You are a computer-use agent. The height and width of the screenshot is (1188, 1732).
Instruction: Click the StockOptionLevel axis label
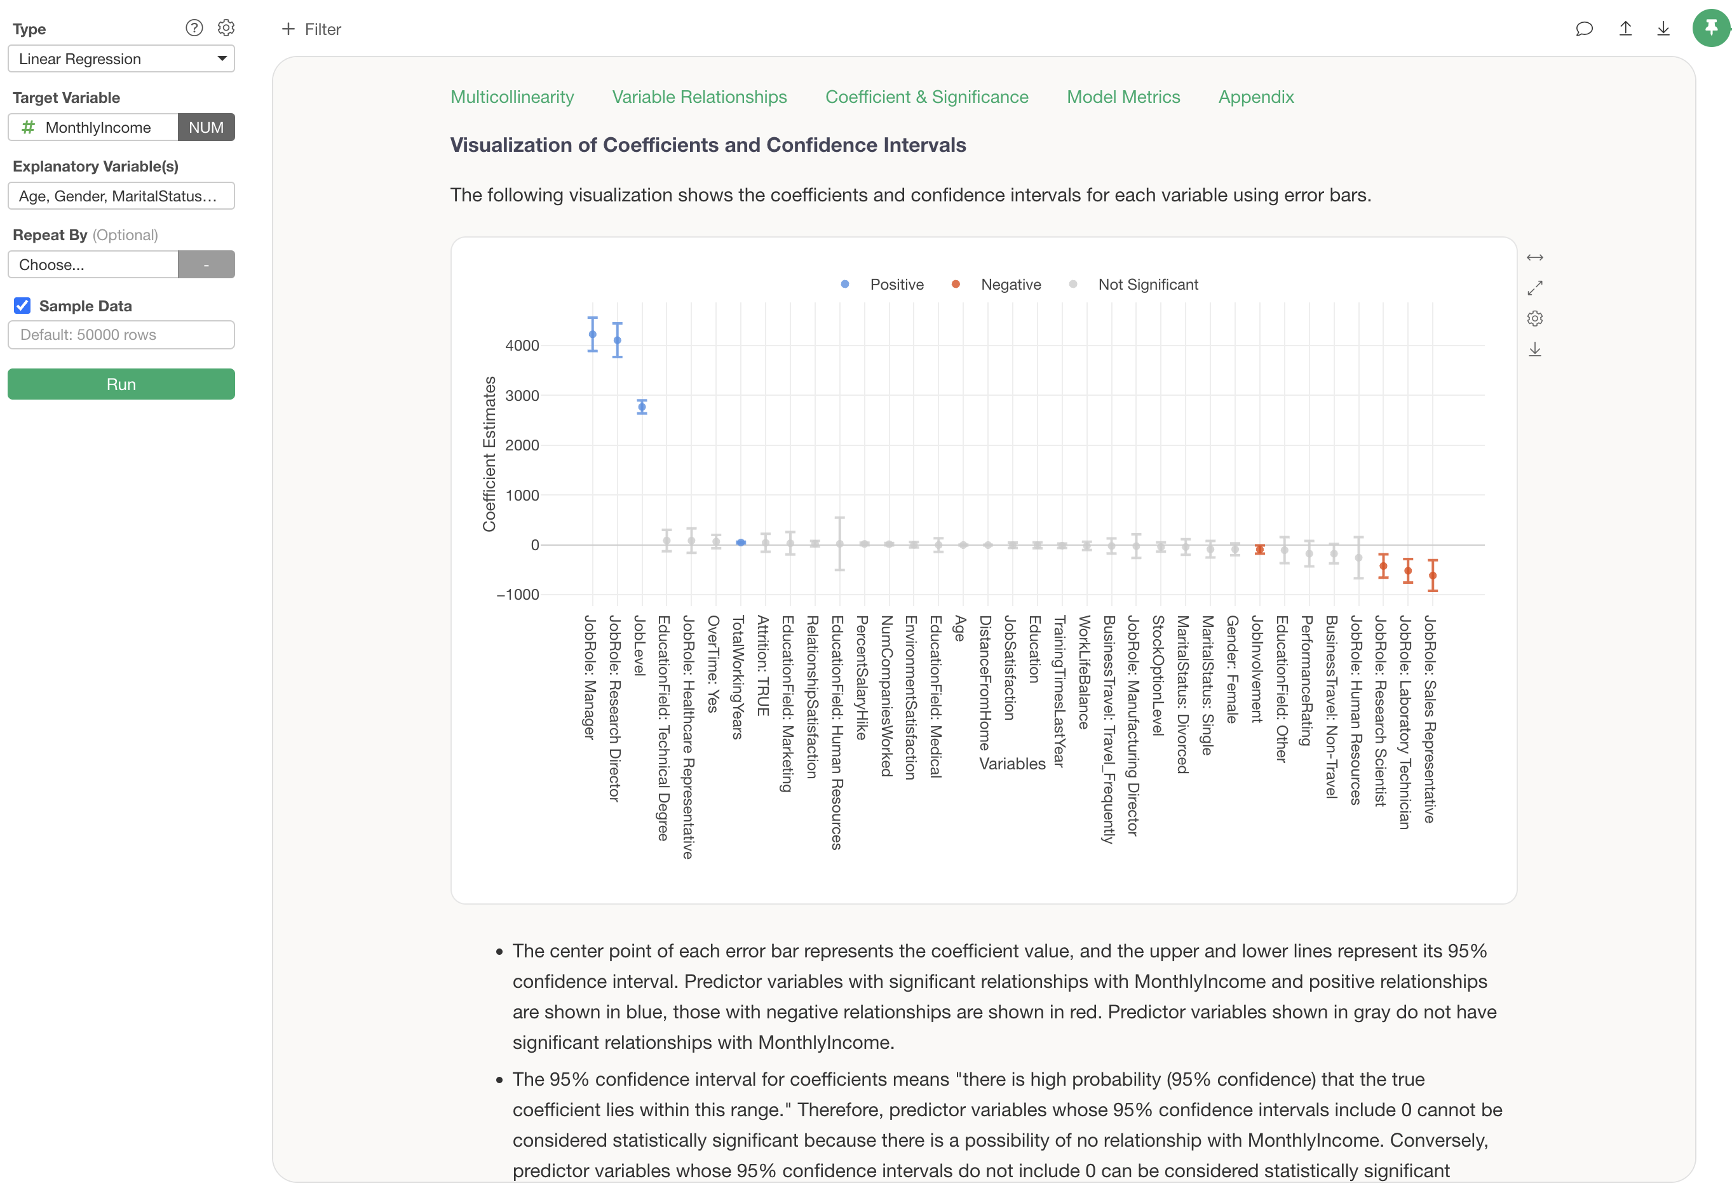pos(1158,675)
